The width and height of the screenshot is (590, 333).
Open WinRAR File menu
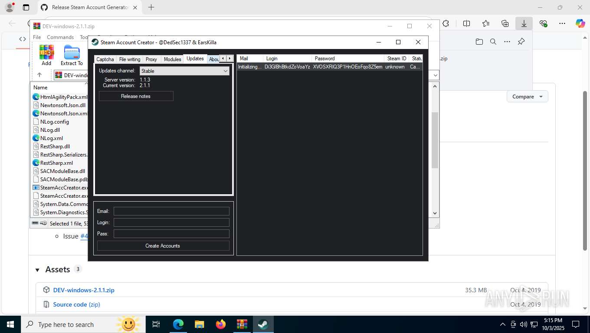(x=37, y=37)
